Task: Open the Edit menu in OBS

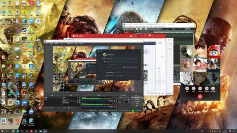Action: [x=51, y=43]
